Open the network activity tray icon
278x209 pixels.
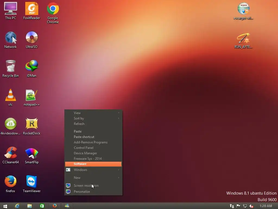(232, 206)
